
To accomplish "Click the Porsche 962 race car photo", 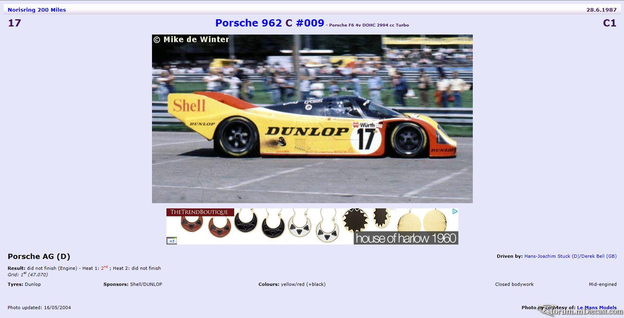I will (312, 119).
